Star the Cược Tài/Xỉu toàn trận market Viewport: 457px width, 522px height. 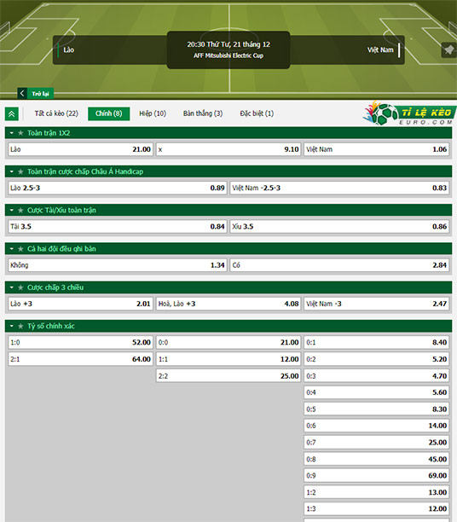pos(20,211)
